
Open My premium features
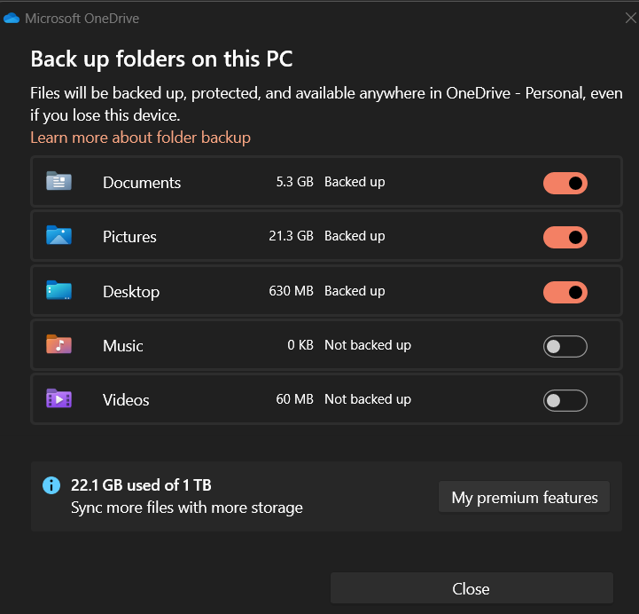524,497
